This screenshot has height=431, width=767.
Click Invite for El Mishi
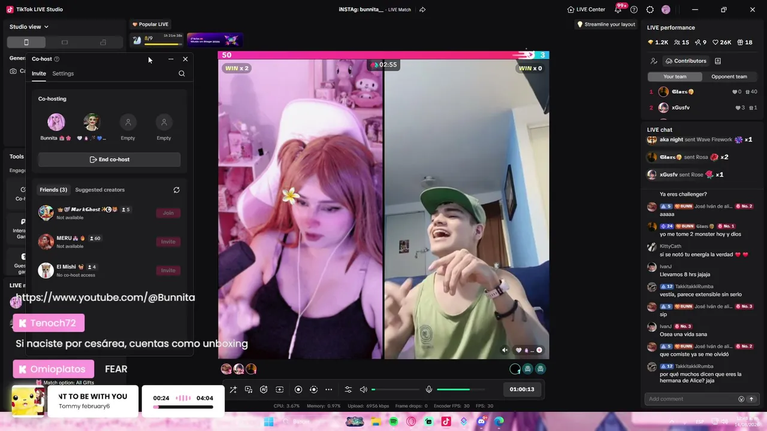tap(168, 271)
